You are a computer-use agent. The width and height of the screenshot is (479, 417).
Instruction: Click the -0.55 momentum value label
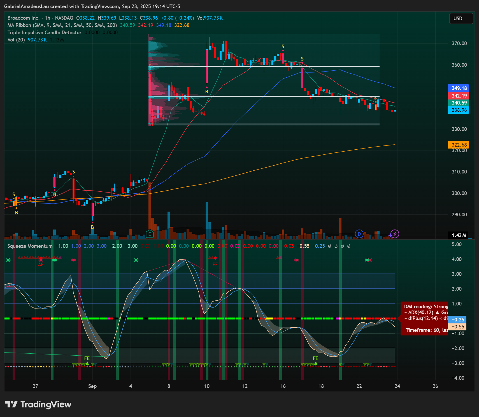(x=457, y=327)
